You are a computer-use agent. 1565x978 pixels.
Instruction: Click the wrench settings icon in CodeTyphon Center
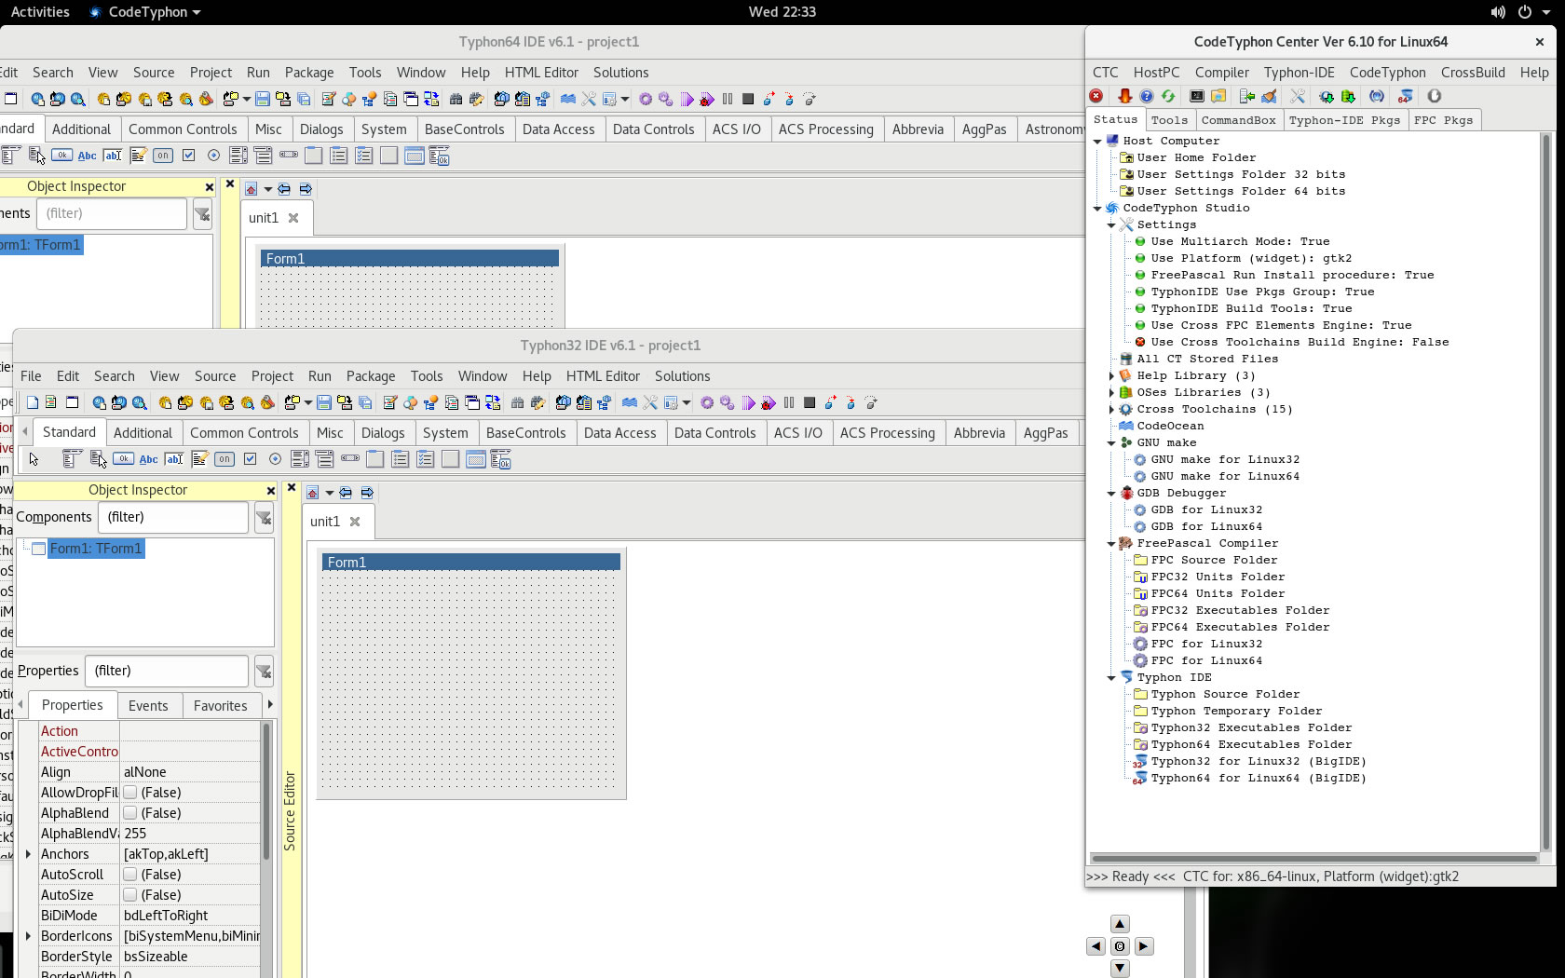1297,96
